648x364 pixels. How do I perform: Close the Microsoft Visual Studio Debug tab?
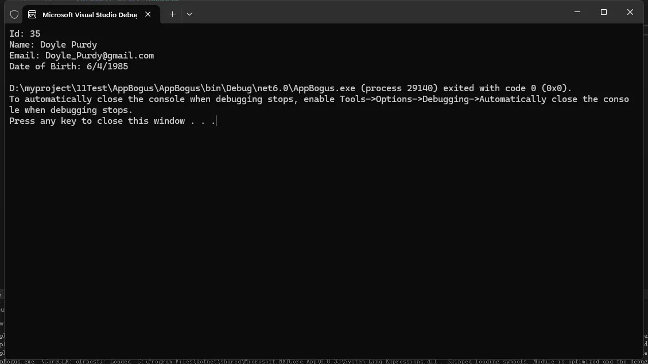point(148,14)
